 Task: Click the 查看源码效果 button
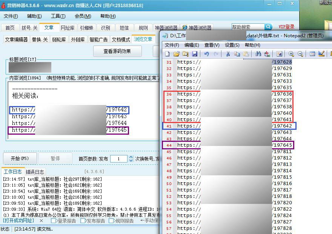point(117,51)
